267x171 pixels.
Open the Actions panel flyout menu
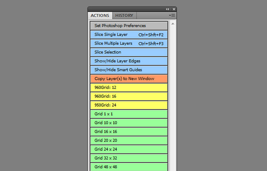[172, 16]
